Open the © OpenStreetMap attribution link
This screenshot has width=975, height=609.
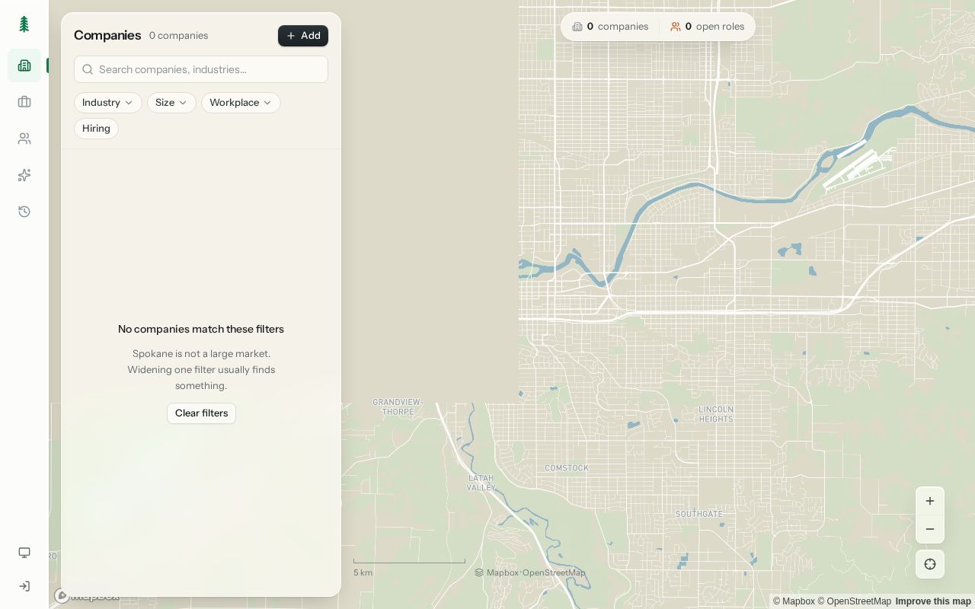pyautogui.click(x=854, y=601)
